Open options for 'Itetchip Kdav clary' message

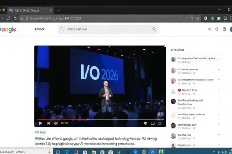coord(218,124)
